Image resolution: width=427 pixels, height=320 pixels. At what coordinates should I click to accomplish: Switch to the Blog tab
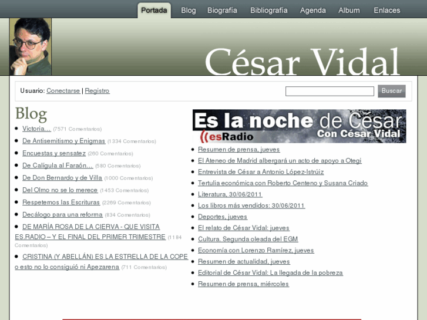189,11
